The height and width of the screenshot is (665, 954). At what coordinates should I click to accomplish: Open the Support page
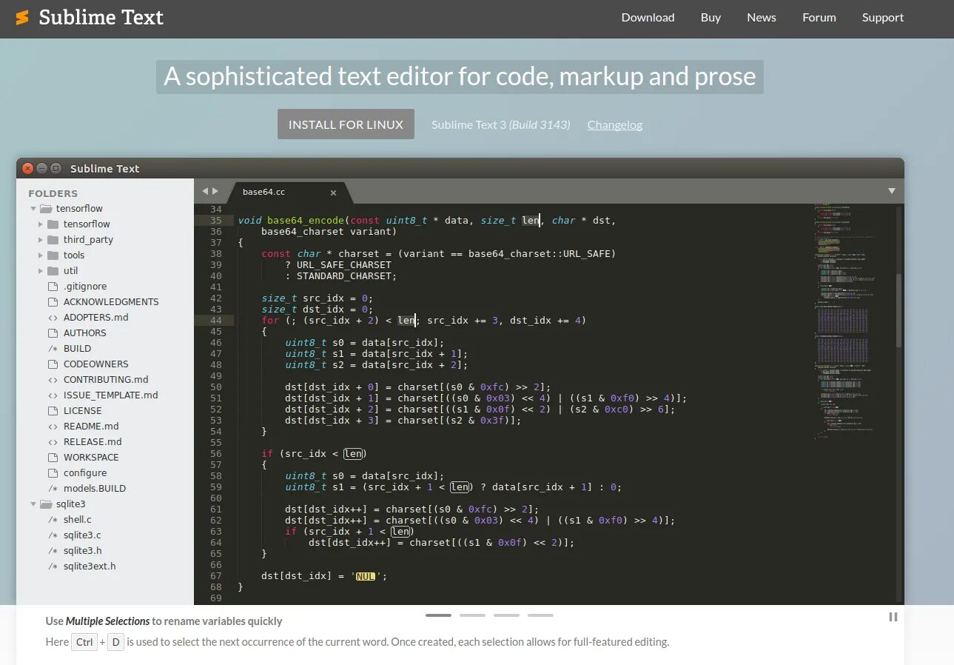882,17
